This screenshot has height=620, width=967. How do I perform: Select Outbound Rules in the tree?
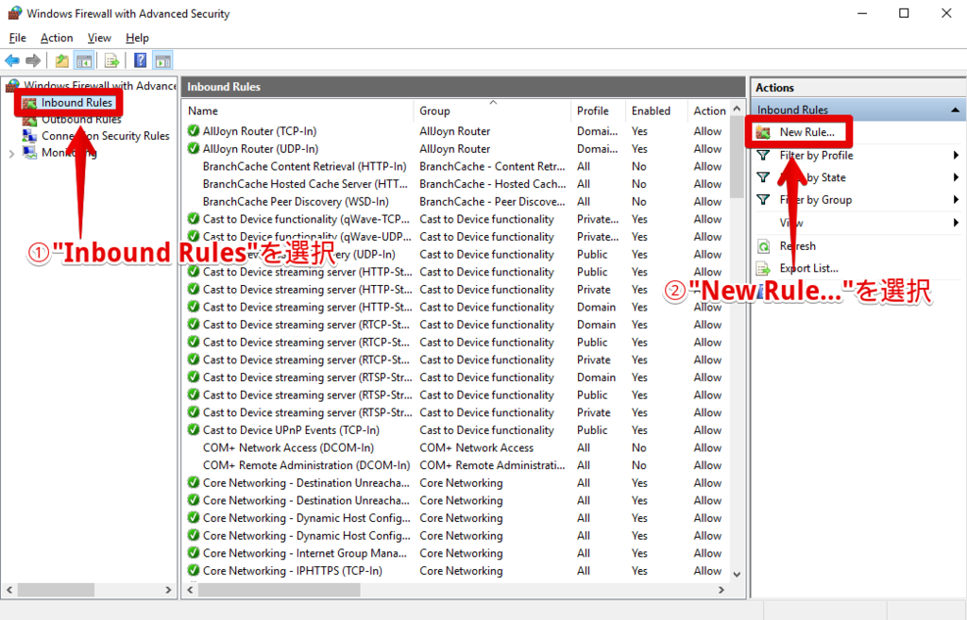click(81, 119)
